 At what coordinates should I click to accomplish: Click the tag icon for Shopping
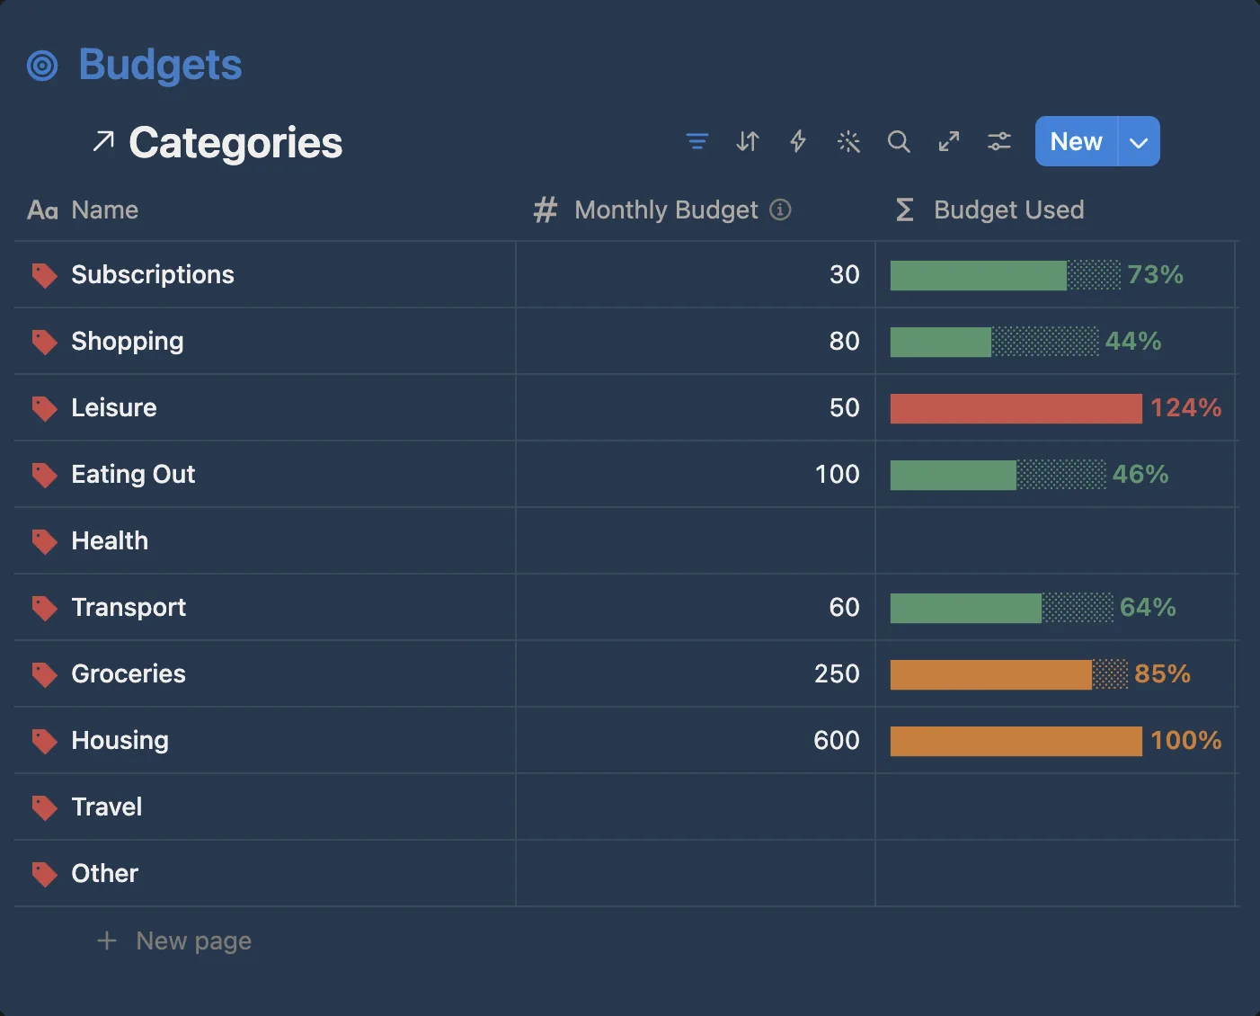(x=44, y=342)
